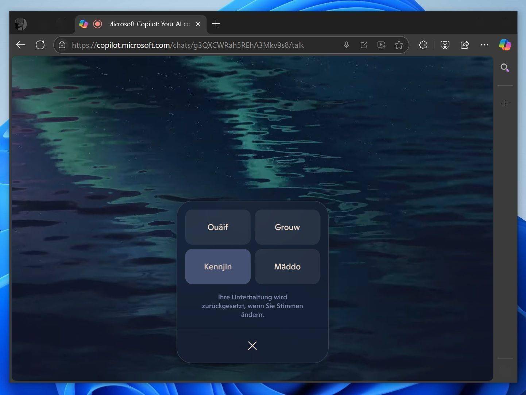Open a new browser tab
Image resolution: width=526 pixels, height=395 pixels.
[x=216, y=24]
